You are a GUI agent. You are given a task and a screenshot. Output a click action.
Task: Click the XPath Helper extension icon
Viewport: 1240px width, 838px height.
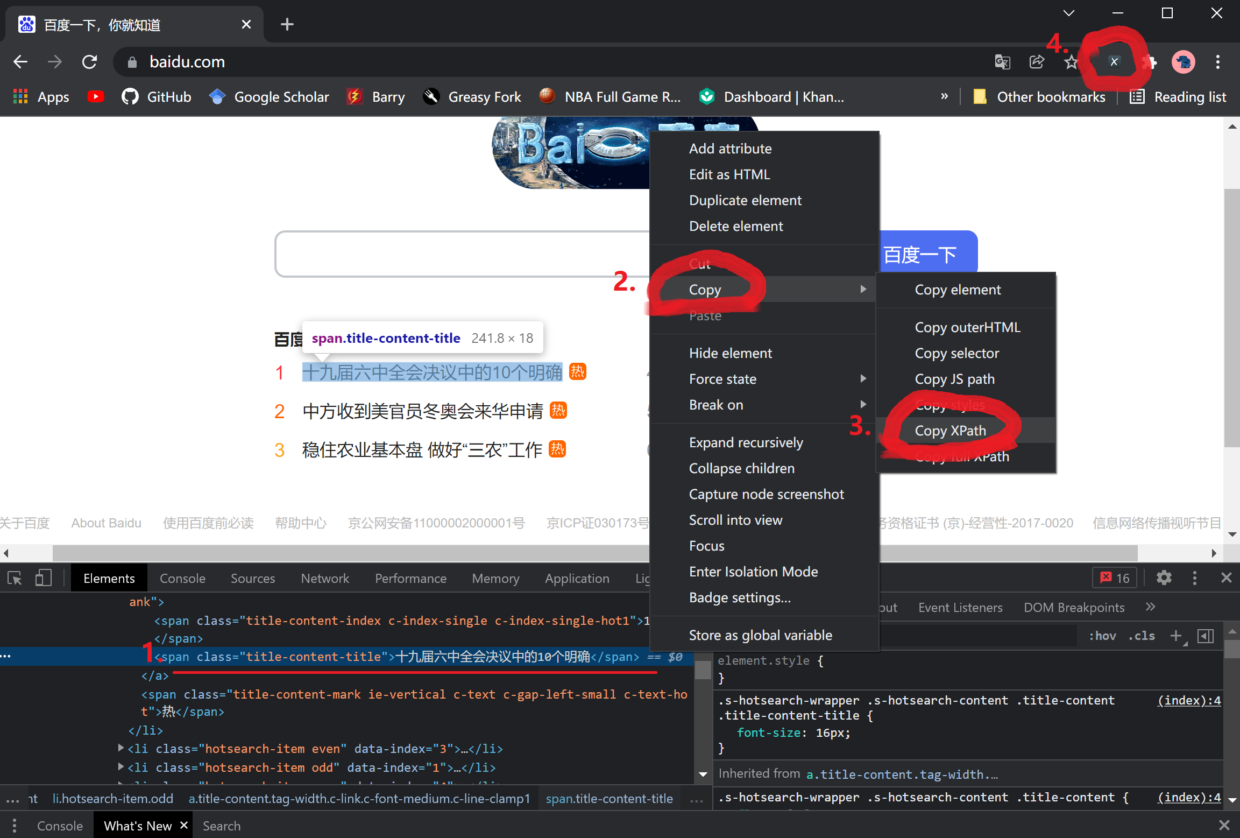pos(1114,61)
